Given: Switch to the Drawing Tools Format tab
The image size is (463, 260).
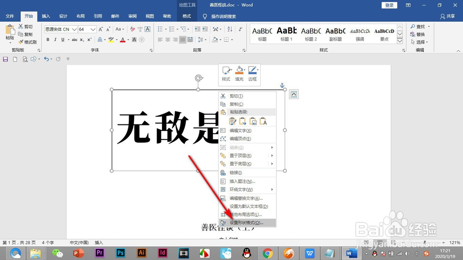Looking at the screenshot, I should tap(187, 16).
